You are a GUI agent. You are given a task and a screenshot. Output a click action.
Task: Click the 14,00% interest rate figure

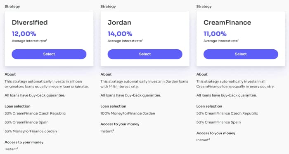coord(120,34)
